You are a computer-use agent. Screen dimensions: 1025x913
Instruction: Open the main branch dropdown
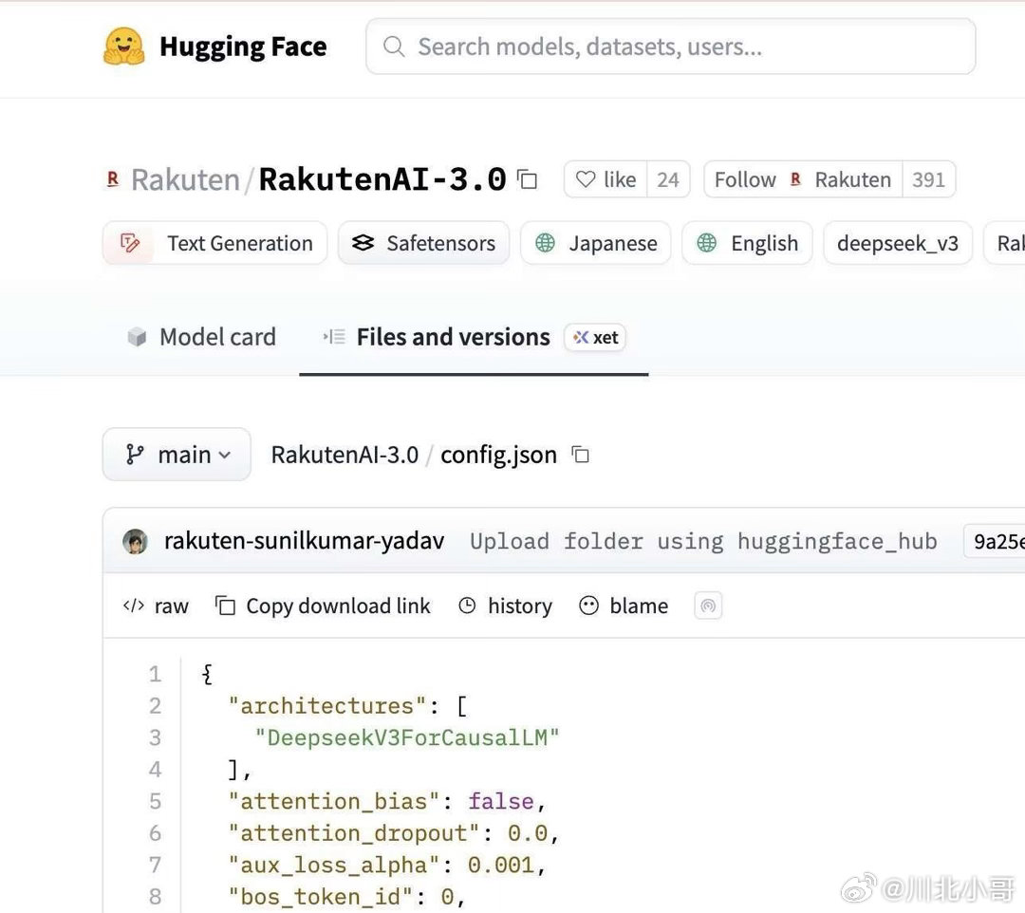(x=177, y=455)
